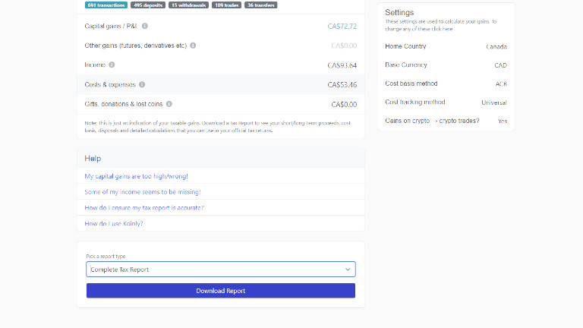Click the CA$72.72 capital gains amount
This screenshot has width=583, height=328.
click(342, 27)
